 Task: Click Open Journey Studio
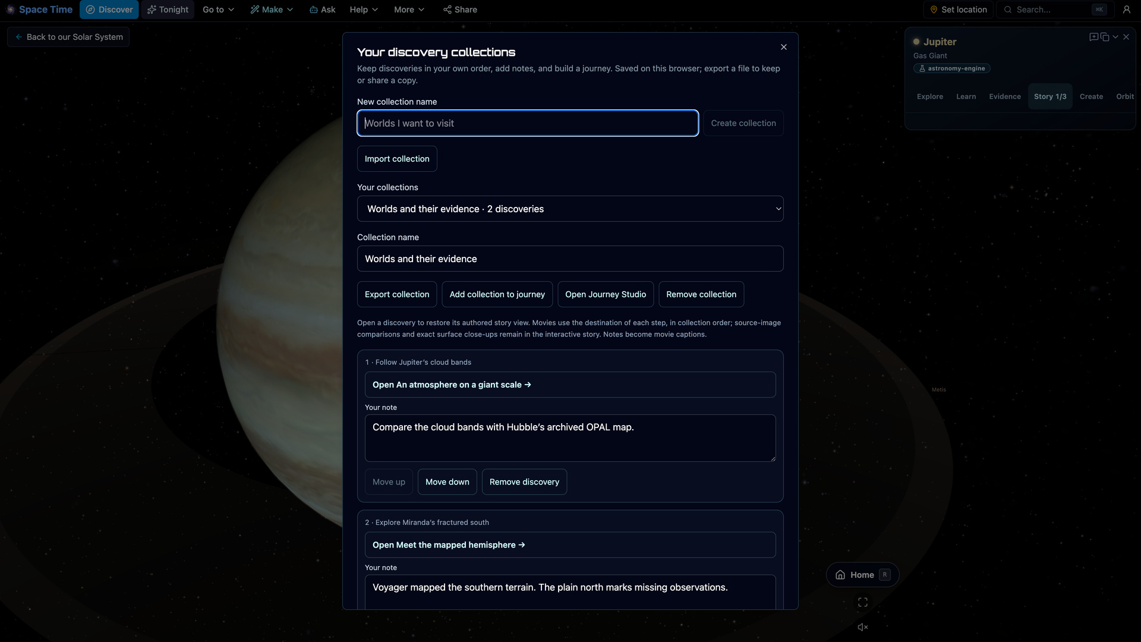click(606, 294)
